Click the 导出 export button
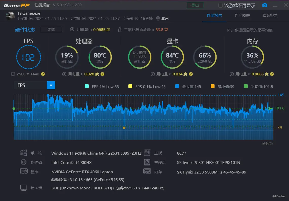The height and width of the screenshot is (201, 289). [195, 5]
